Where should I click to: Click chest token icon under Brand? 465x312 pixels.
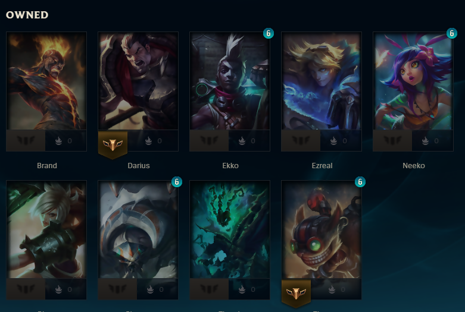tap(59, 141)
